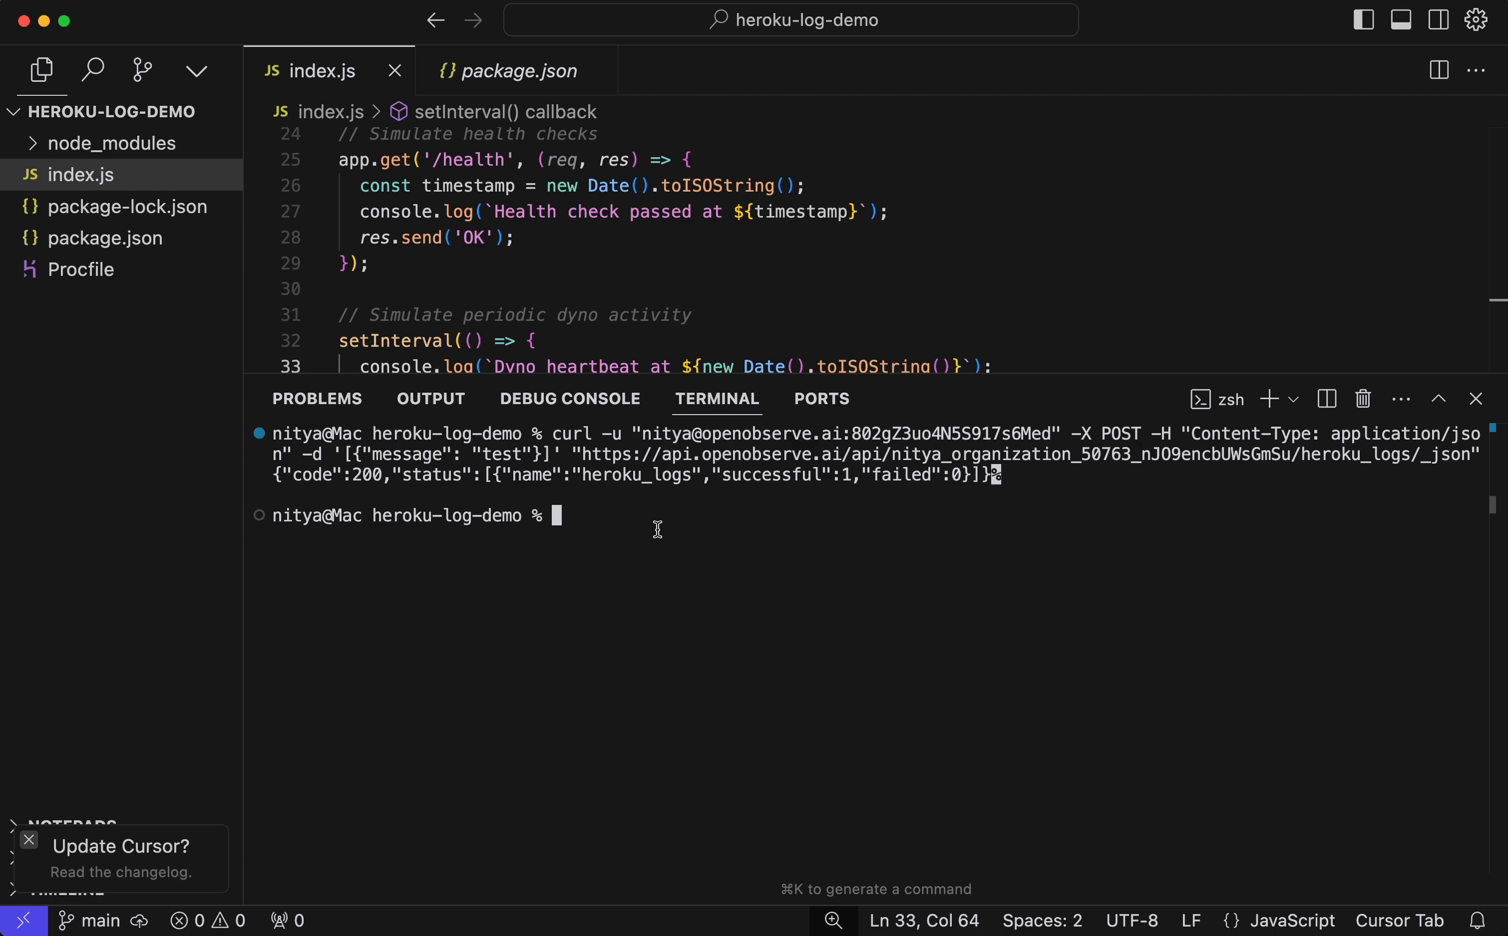
Task: Click the notifications bell in status bar
Action: [1478, 921]
